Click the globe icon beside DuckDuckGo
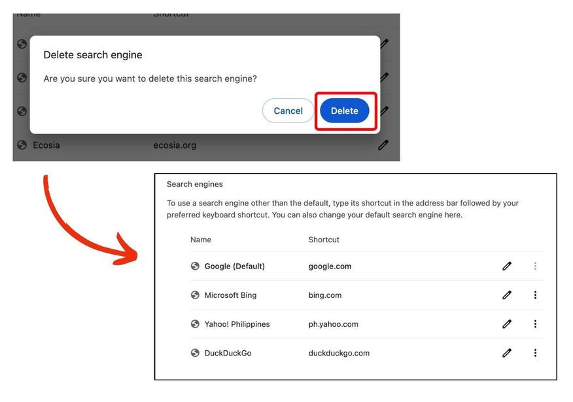Image resolution: width=573 pixels, height=402 pixels. [195, 353]
